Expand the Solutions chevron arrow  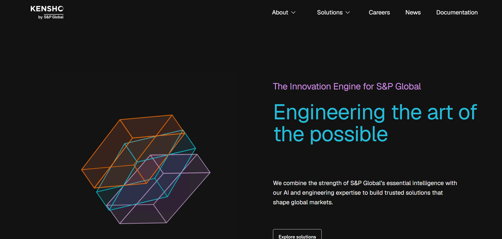[348, 13]
